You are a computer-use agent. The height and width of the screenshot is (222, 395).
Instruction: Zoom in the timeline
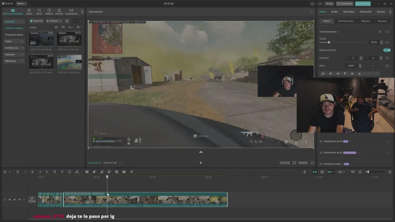(x=390, y=172)
